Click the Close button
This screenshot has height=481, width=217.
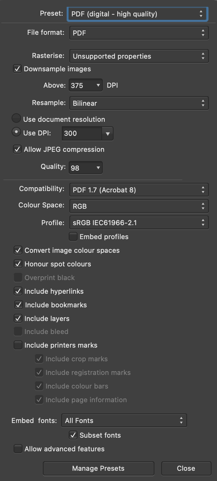pyautogui.click(x=186, y=468)
